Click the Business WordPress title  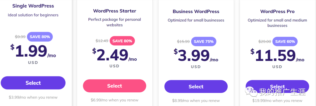tap(196, 11)
